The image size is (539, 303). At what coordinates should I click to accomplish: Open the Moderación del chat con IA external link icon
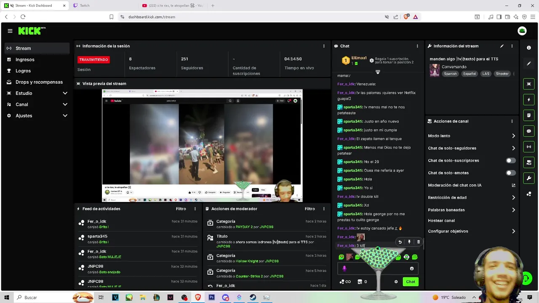(x=513, y=185)
